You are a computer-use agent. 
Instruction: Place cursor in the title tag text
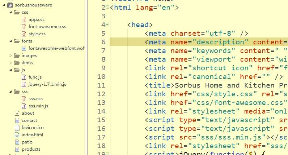click(x=231, y=85)
